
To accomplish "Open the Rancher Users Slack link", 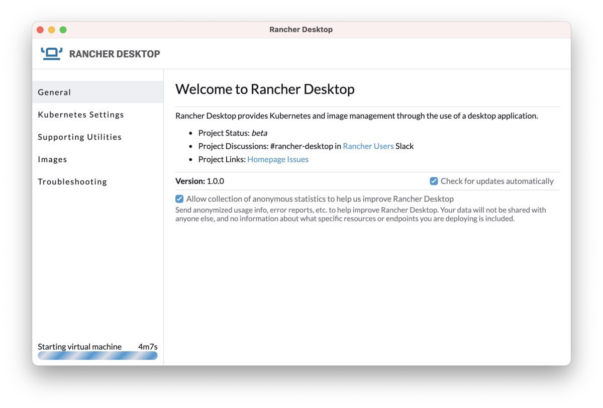I will pyautogui.click(x=368, y=146).
